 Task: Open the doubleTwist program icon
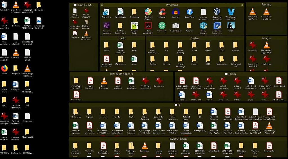(x=189, y=12)
